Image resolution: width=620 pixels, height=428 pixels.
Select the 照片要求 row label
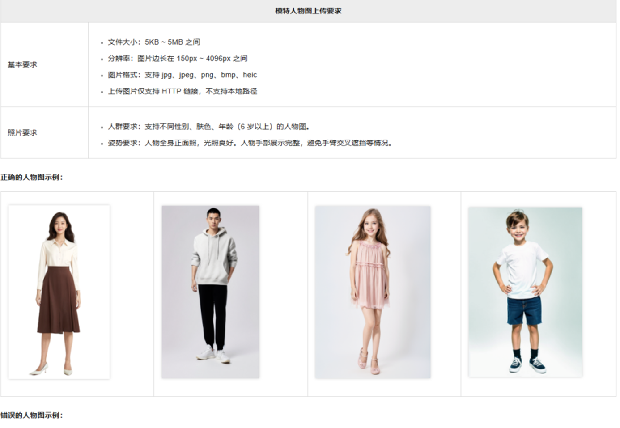pos(22,133)
